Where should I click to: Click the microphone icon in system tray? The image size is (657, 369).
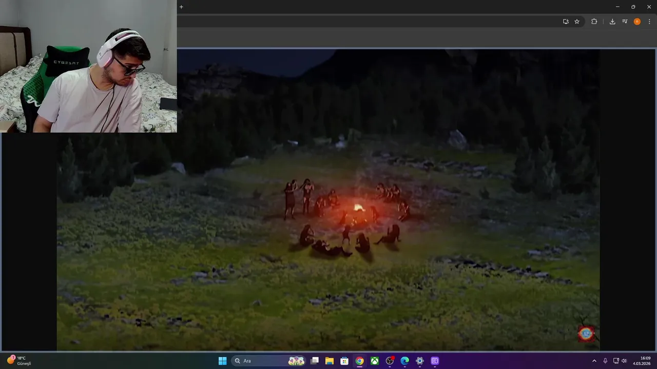click(606, 361)
